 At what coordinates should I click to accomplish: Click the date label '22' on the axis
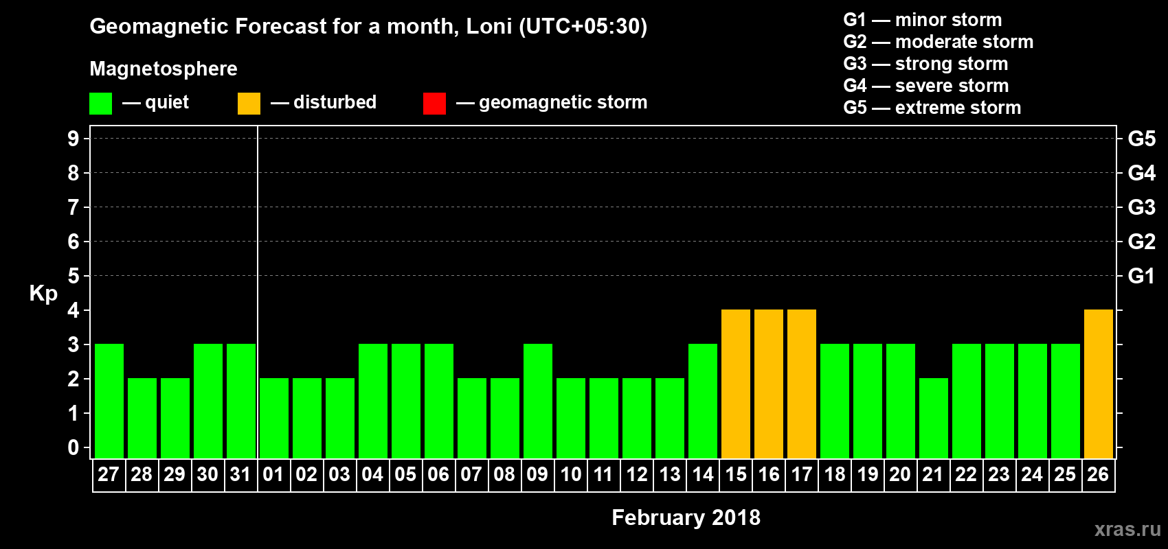(966, 475)
